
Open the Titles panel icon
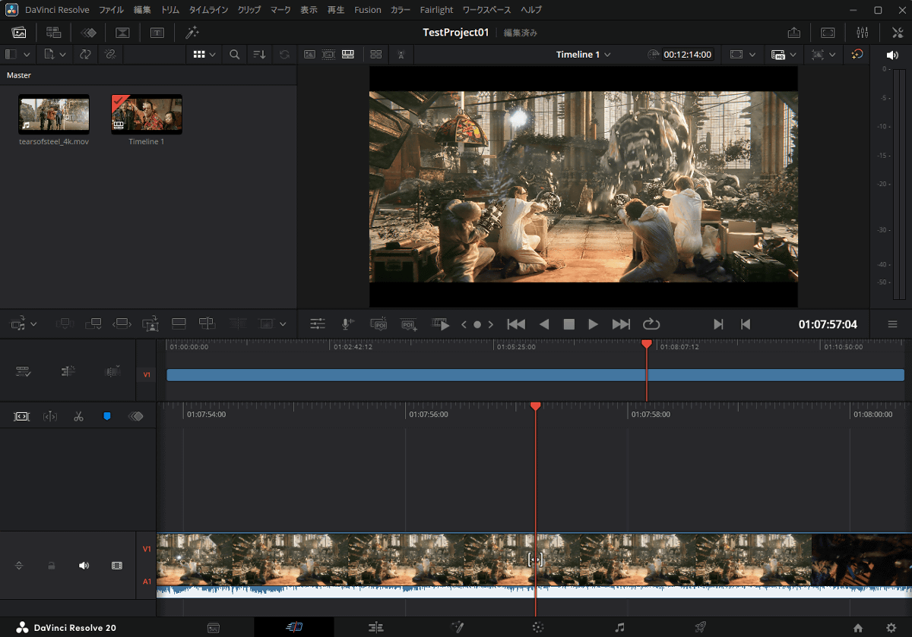click(157, 33)
